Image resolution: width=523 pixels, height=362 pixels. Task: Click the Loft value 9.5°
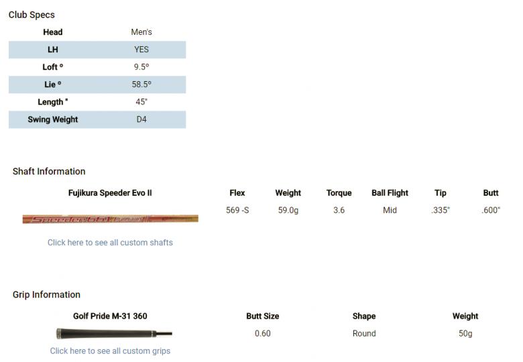(141, 67)
